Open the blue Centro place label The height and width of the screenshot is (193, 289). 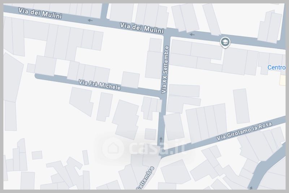click(x=276, y=67)
